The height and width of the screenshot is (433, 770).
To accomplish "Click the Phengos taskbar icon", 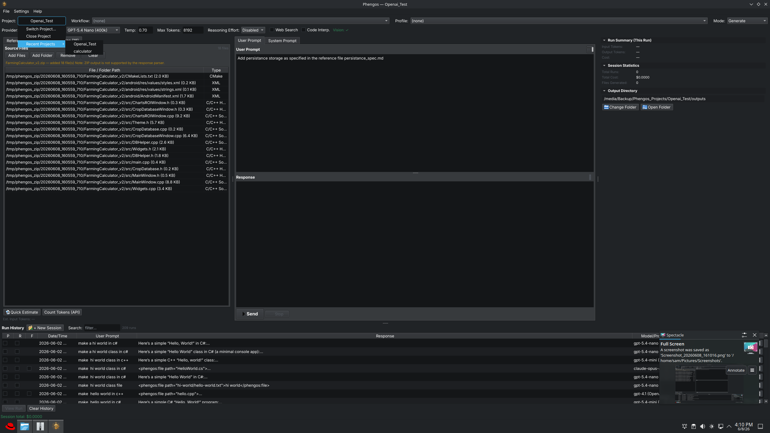I will [56, 426].
